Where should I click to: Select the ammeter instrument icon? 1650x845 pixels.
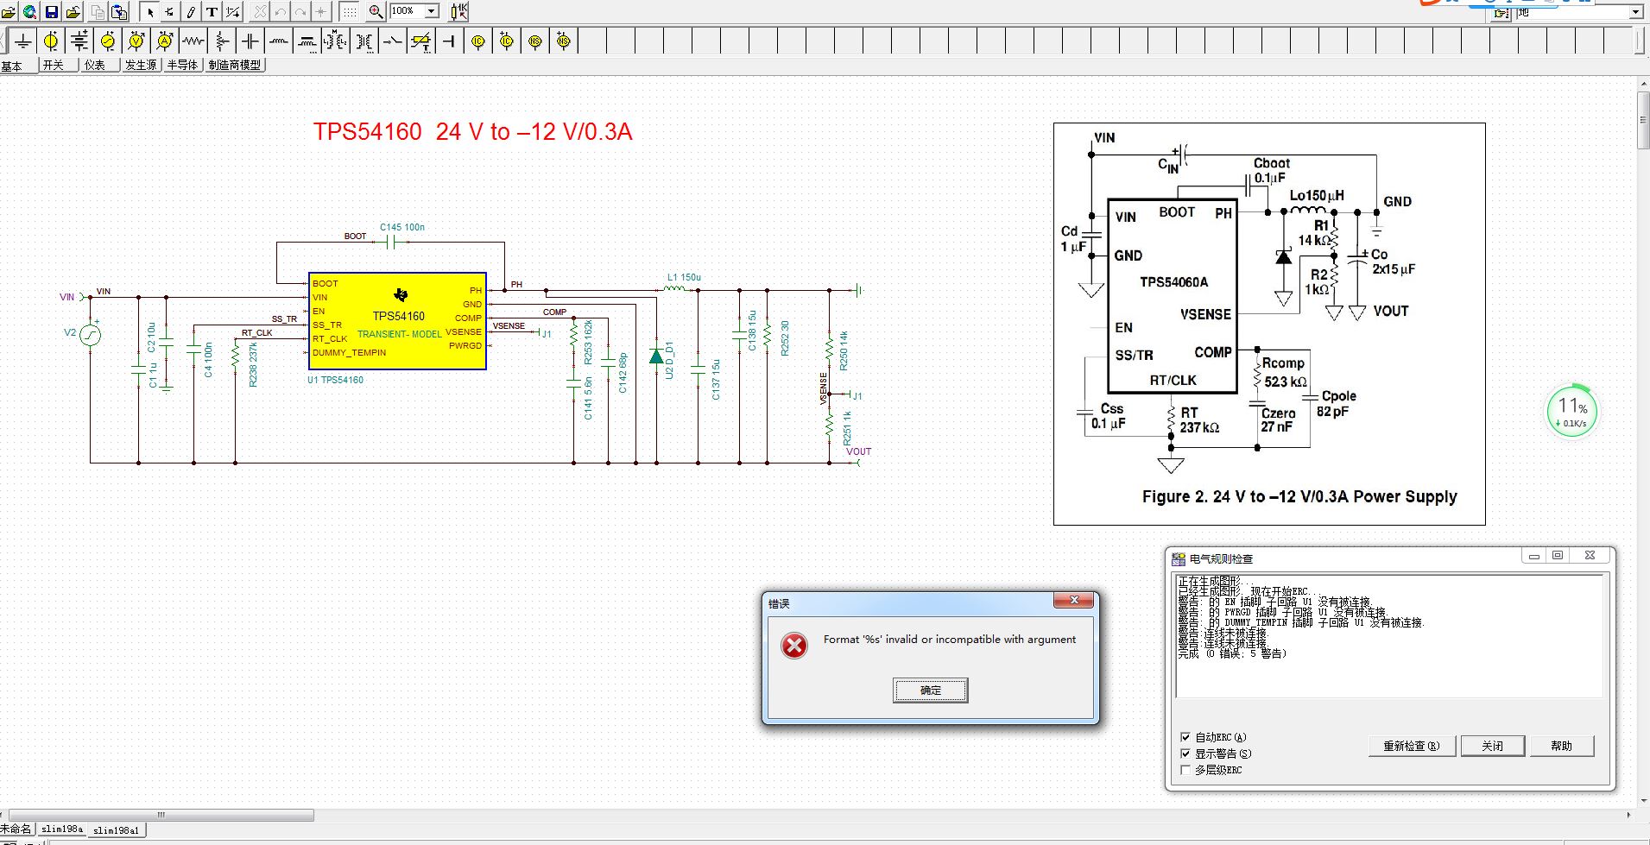(165, 41)
